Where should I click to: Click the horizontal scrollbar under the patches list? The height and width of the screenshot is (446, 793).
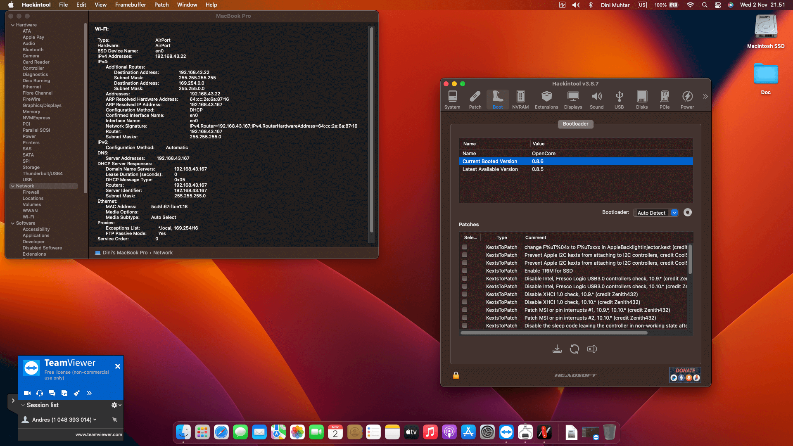click(553, 332)
